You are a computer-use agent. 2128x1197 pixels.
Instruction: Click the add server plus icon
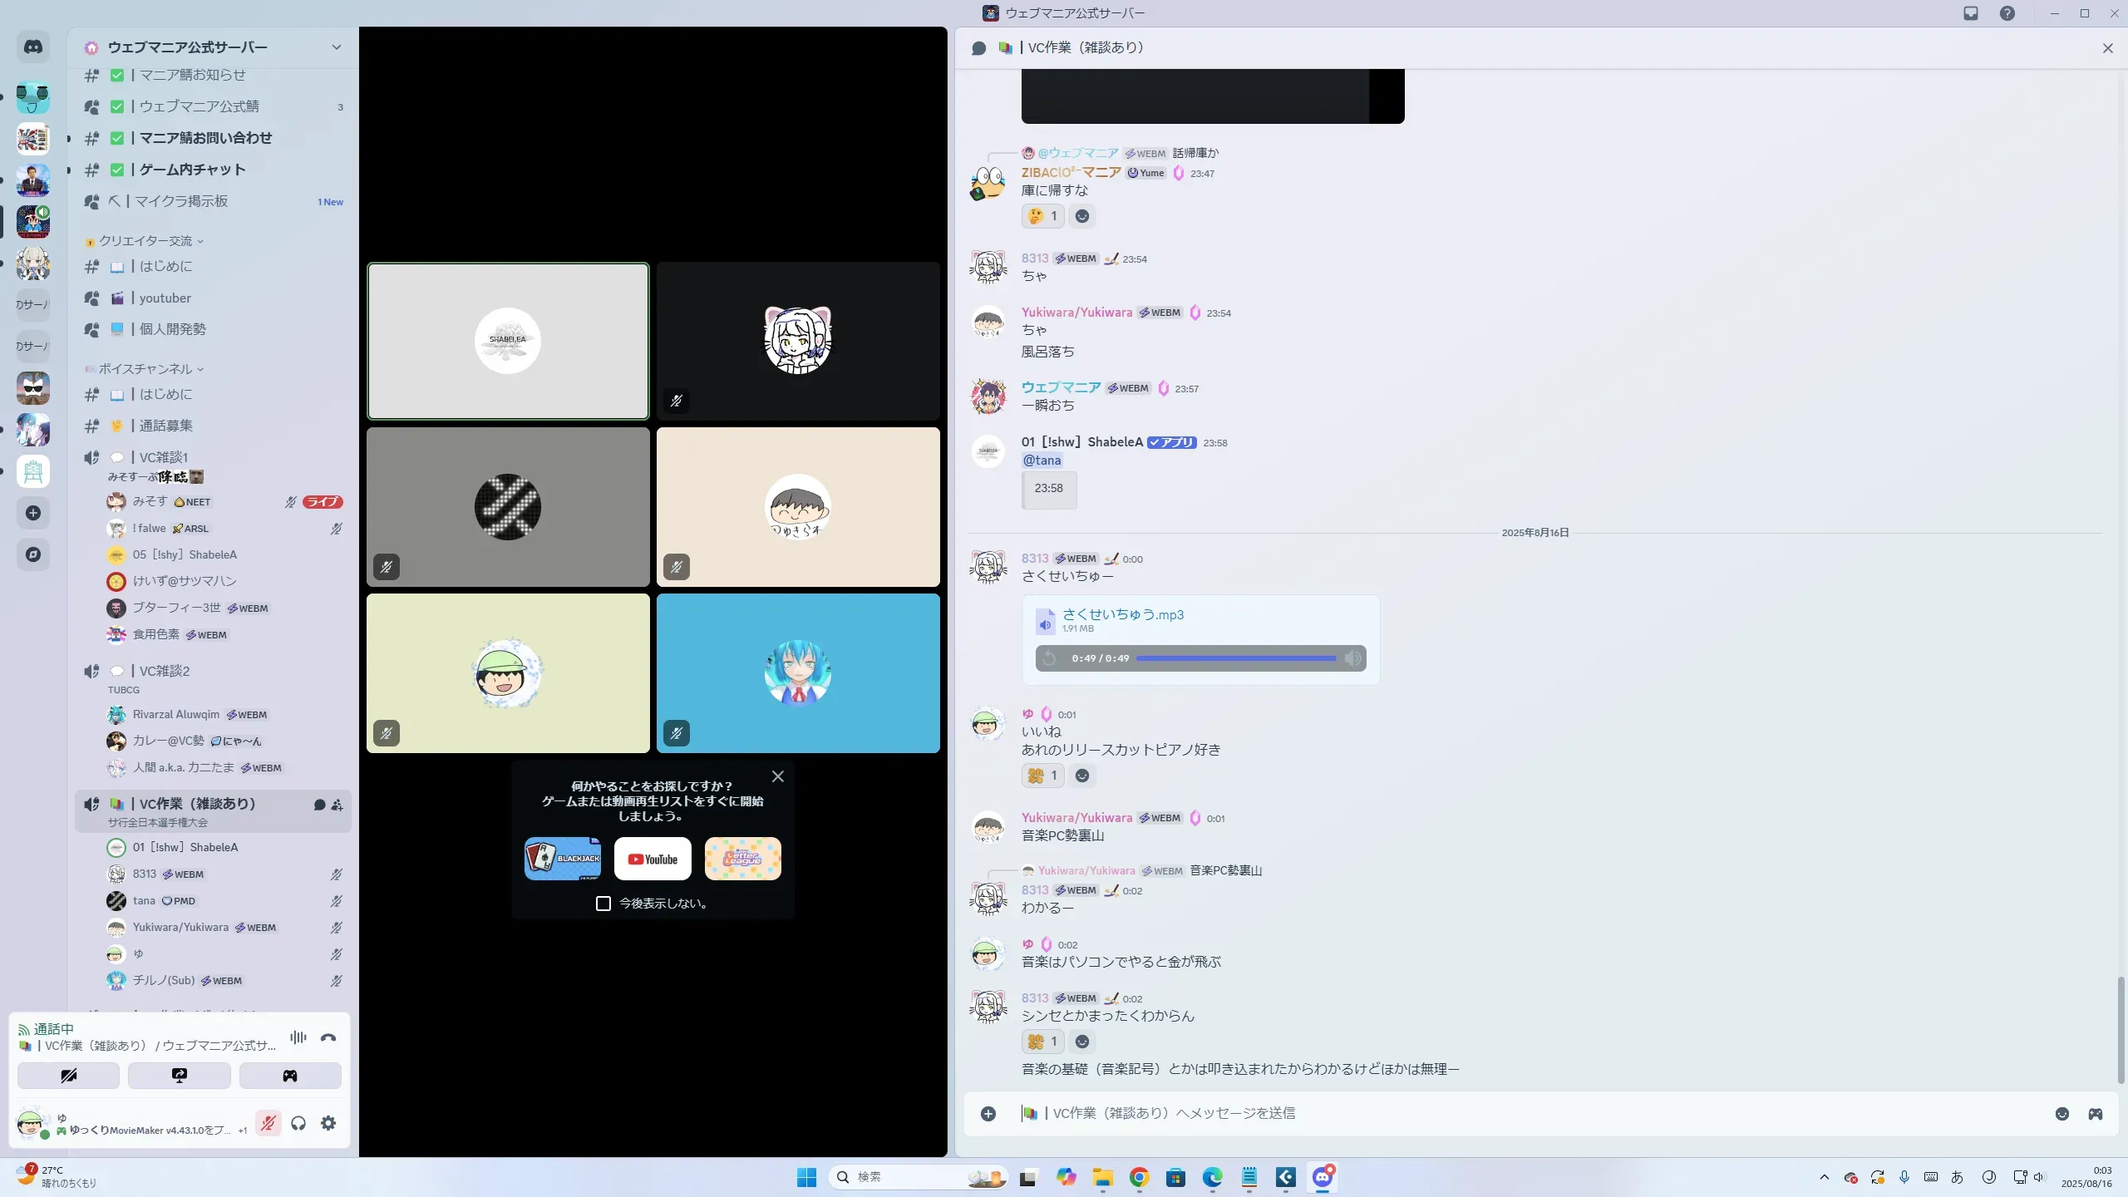[x=33, y=513]
